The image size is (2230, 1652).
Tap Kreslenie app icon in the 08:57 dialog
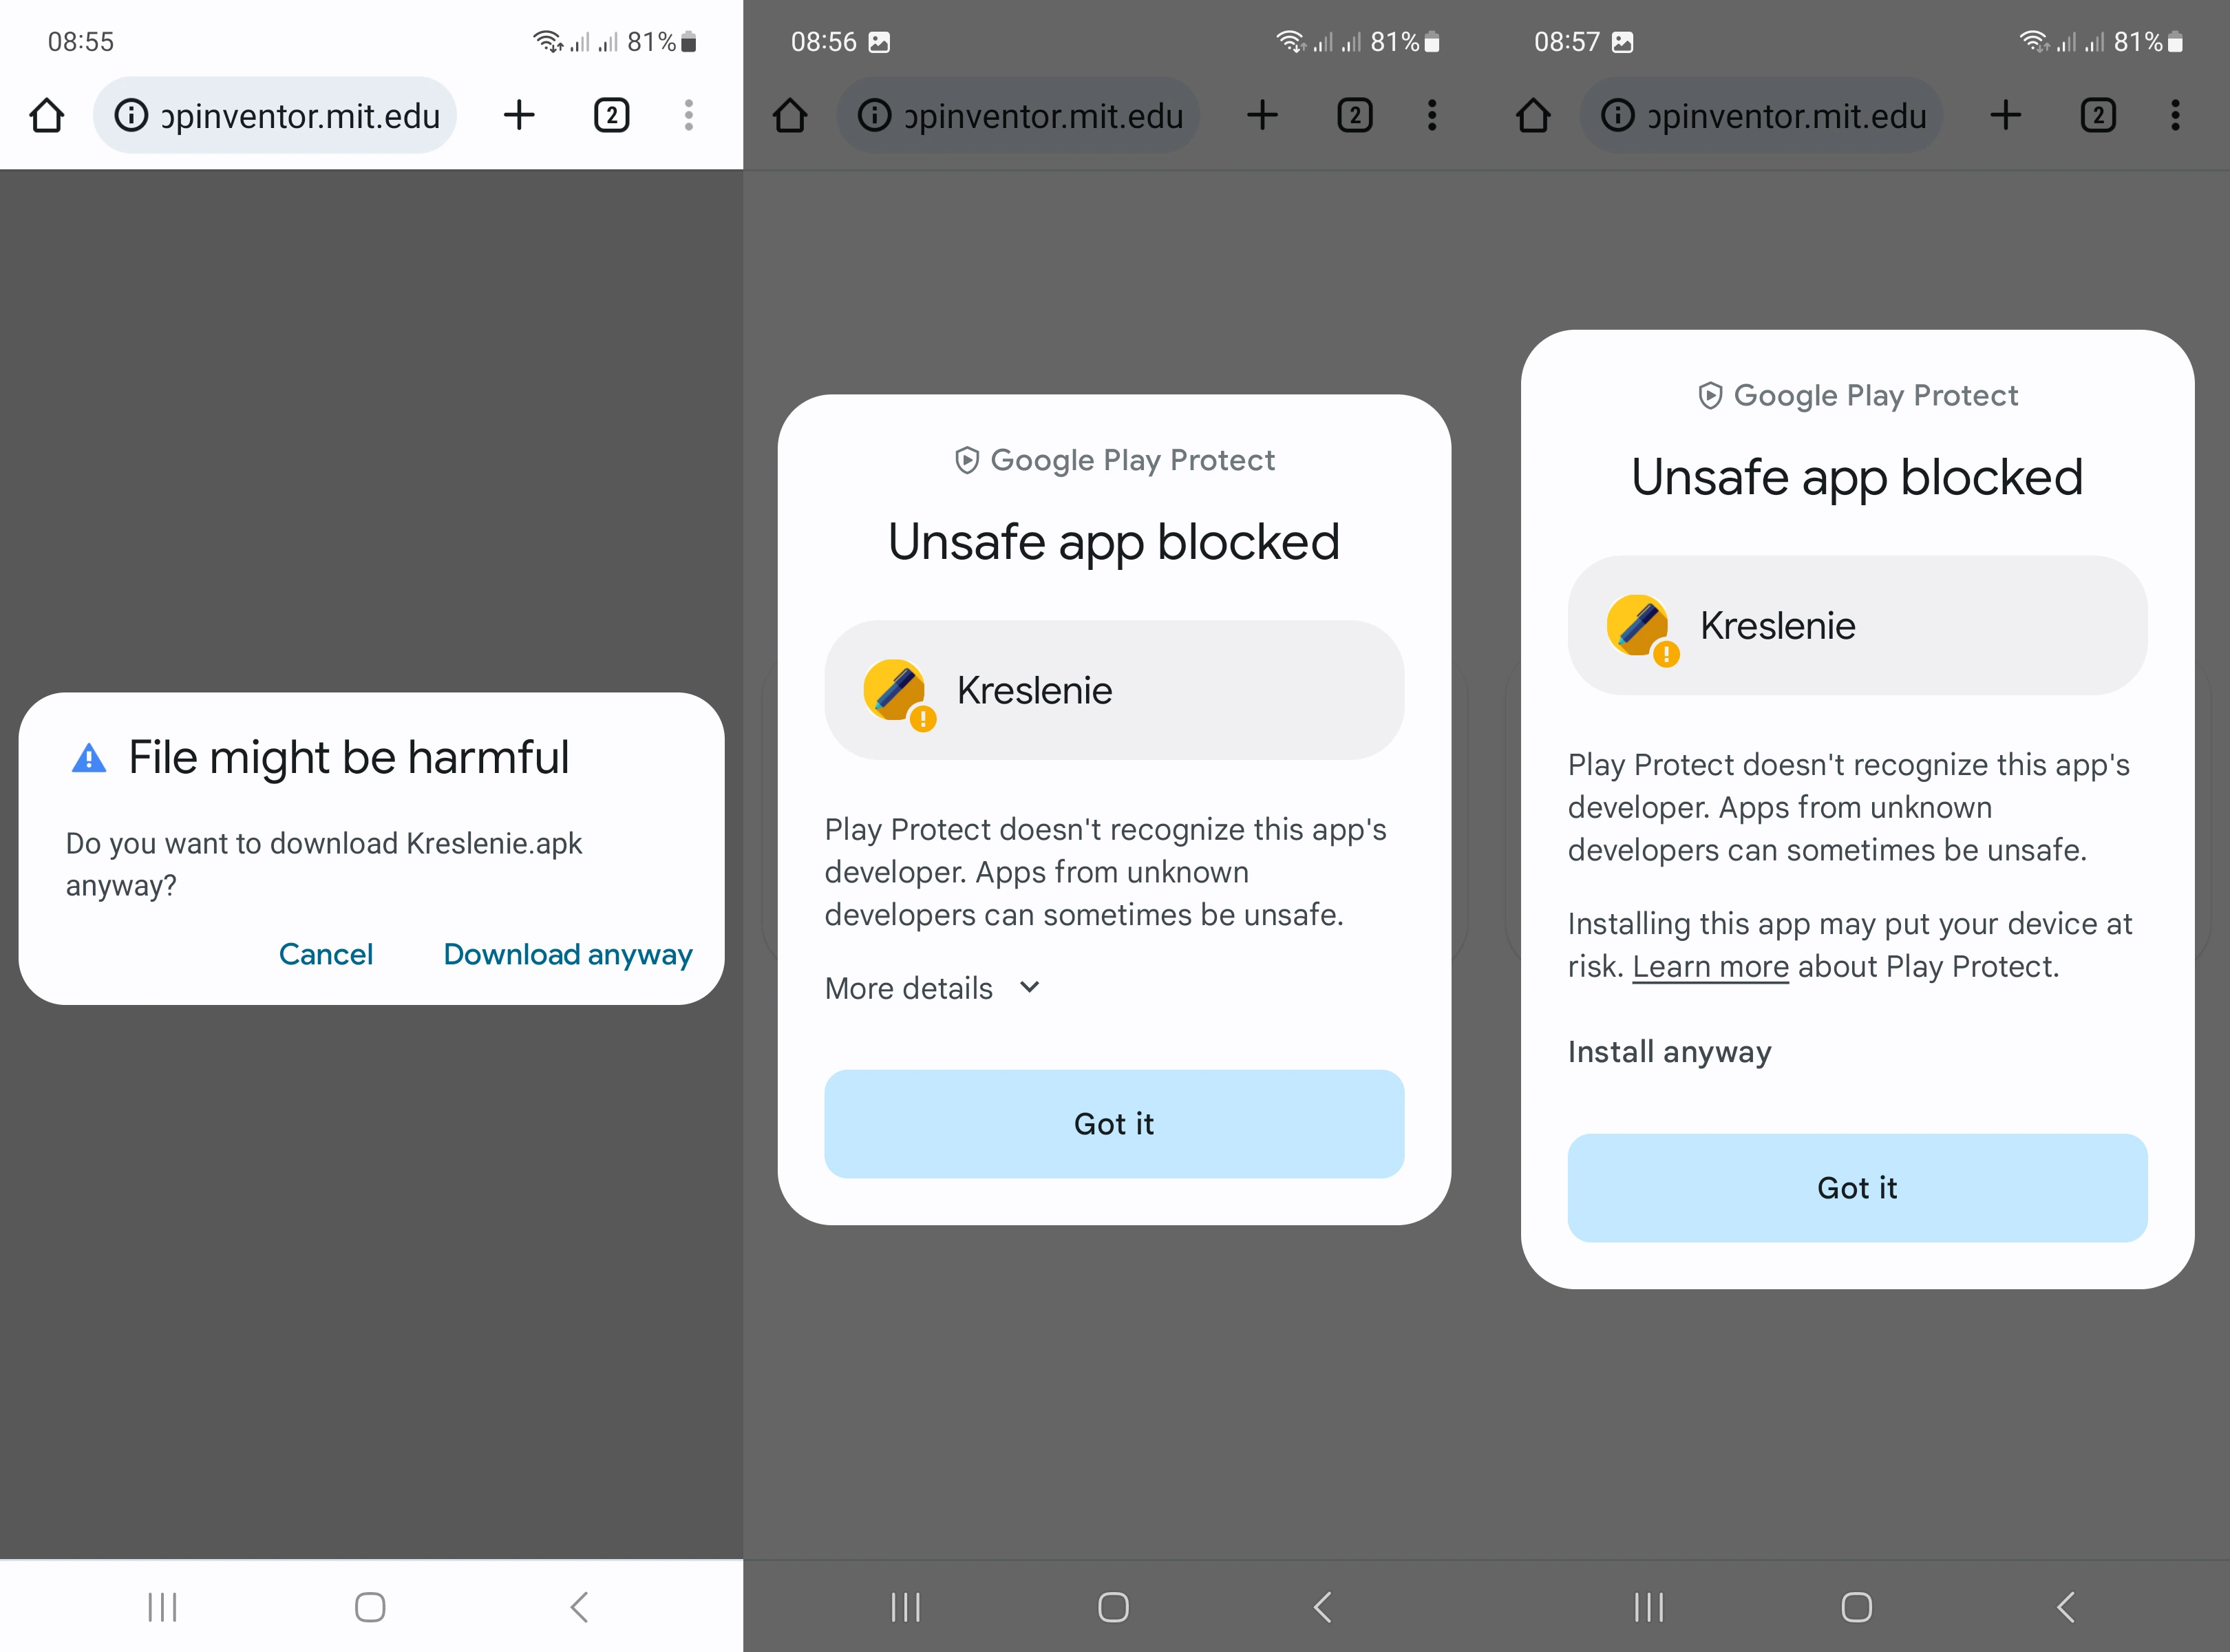tap(1641, 629)
